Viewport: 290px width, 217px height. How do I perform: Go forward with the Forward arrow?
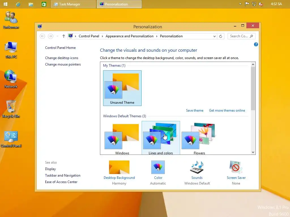pyautogui.click(x=50, y=36)
